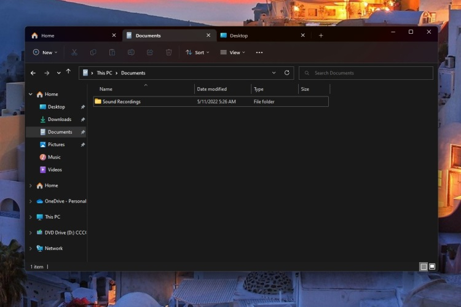Go up one folder level

tap(68, 72)
